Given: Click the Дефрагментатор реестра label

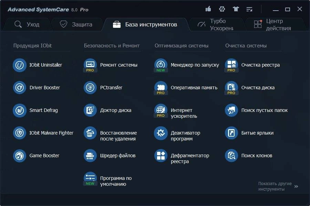Looking at the screenshot, I should (x=190, y=159).
